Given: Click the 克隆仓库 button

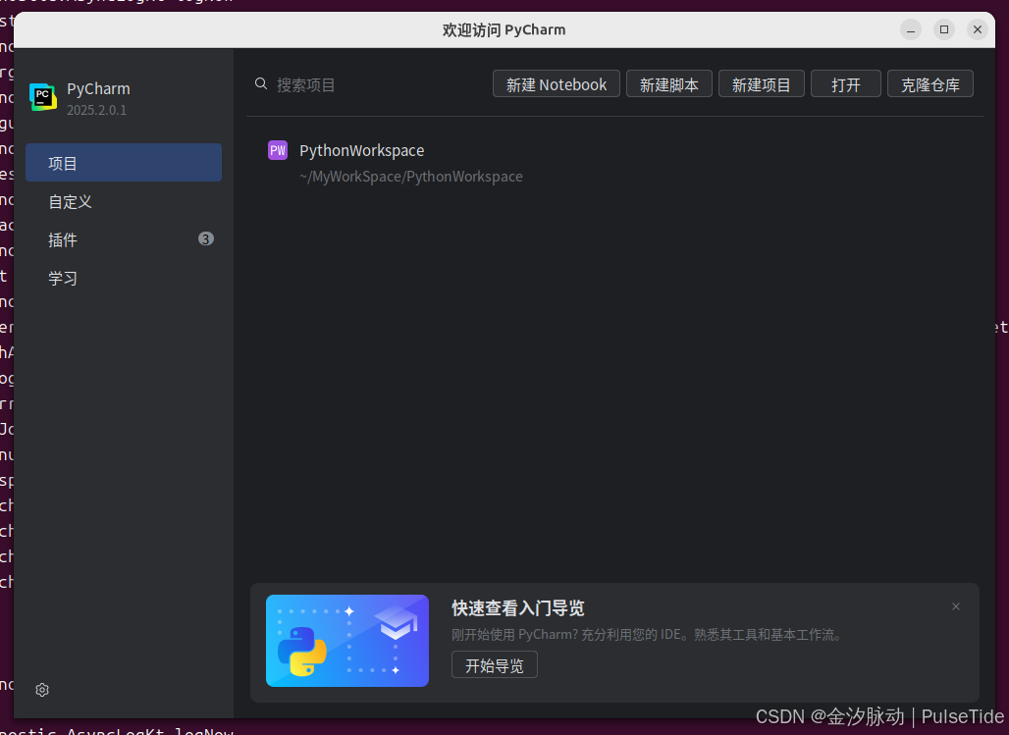Looking at the screenshot, I should [x=929, y=83].
